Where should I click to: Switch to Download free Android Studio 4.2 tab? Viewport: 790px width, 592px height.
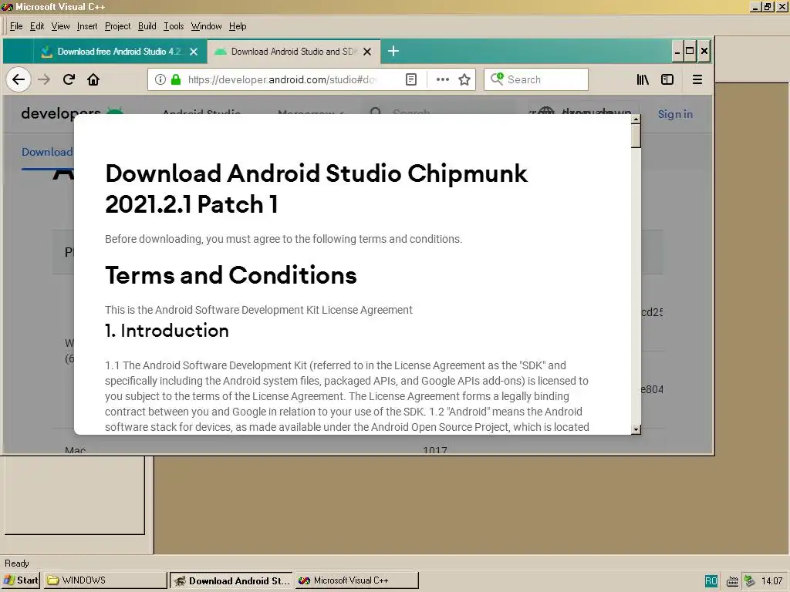pyautogui.click(x=120, y=52)
